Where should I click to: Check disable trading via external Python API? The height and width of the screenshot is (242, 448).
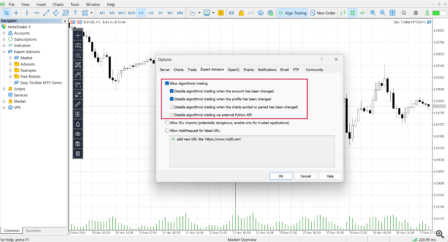click(x=172, y=115)
